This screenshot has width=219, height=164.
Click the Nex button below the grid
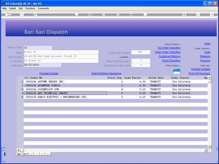point(20,154)
